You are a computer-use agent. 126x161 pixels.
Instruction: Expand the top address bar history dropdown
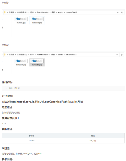(x=118, y=13)
